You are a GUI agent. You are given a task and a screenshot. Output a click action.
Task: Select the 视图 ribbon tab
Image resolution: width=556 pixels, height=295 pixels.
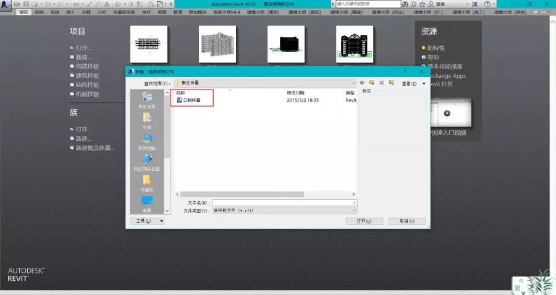(162, 12)
